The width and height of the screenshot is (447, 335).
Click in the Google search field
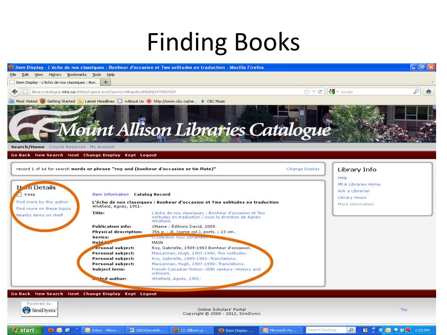[376, 92]
